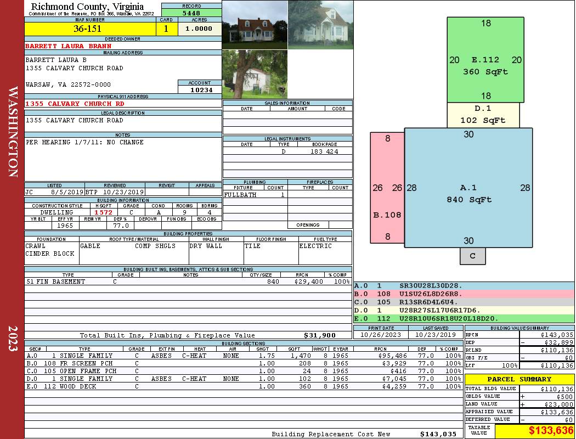Click the COMP SHGLS roof material

(155, 246)
